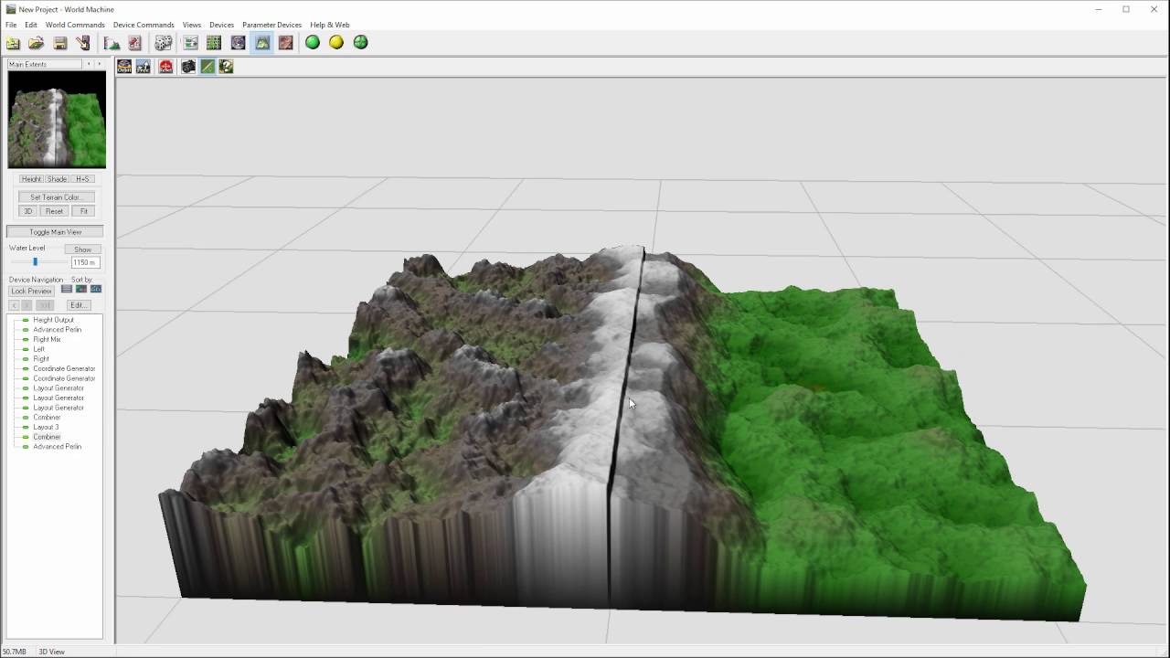Click the solid green Build button
Viewport: 1170px width, 658px height.
pyautogui.click(x=313, y=43)
